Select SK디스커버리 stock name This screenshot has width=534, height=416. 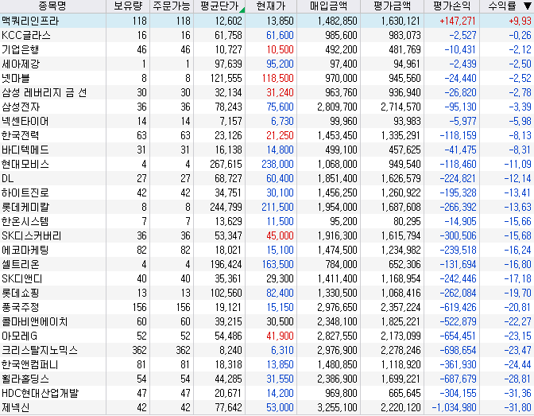tap(31, 235)
